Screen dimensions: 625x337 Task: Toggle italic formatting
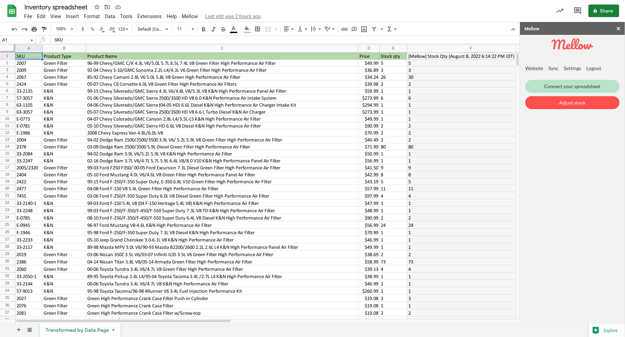(214, 29)
